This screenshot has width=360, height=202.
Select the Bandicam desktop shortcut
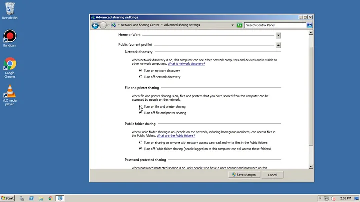pyautogui.click(x=10, y=38)
